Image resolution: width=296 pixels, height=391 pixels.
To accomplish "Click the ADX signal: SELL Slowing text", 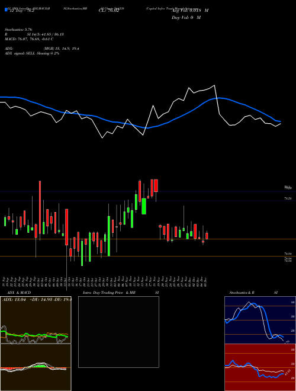I will 31,53.
